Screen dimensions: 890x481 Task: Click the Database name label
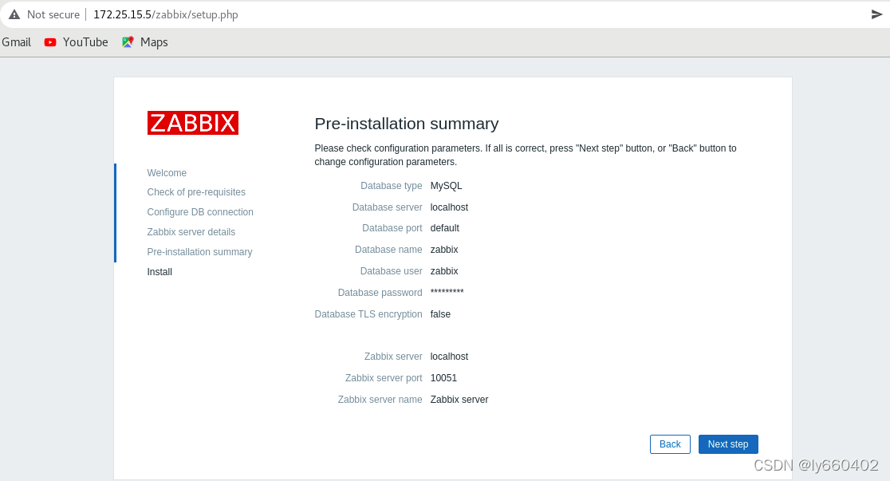tap(388, 250)
